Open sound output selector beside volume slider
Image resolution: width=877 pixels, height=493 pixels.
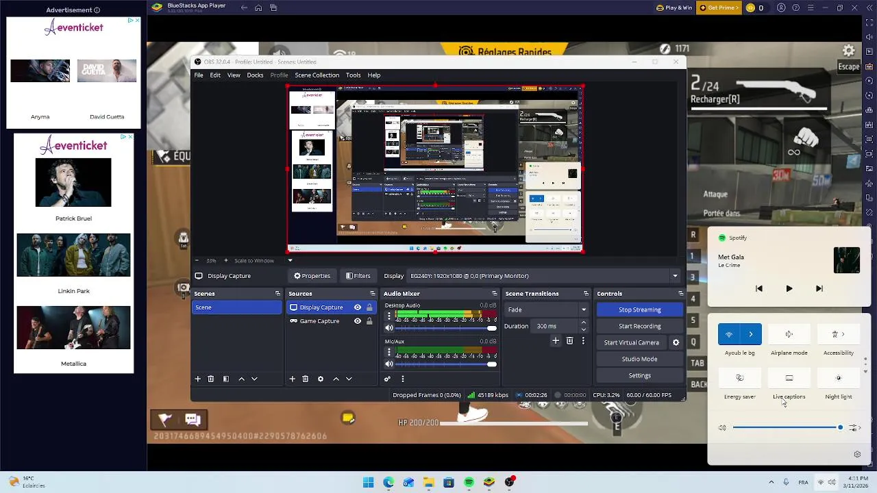854,428
